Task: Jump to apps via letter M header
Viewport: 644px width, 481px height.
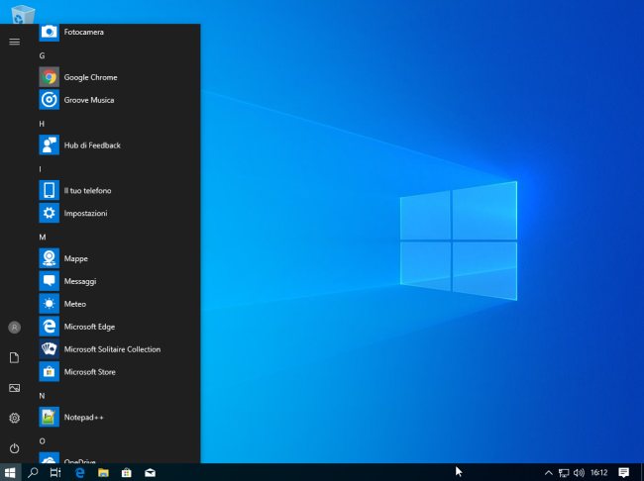Action: click(43, 238)
